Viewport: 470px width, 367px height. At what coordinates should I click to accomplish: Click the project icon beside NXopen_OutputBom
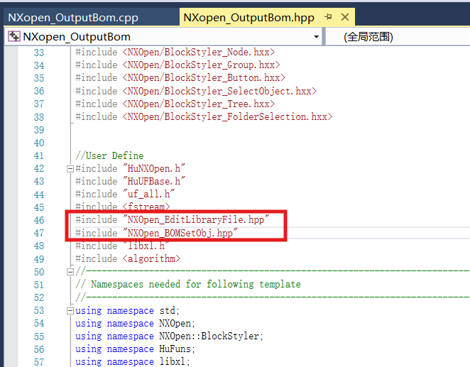tap(13, 36)
